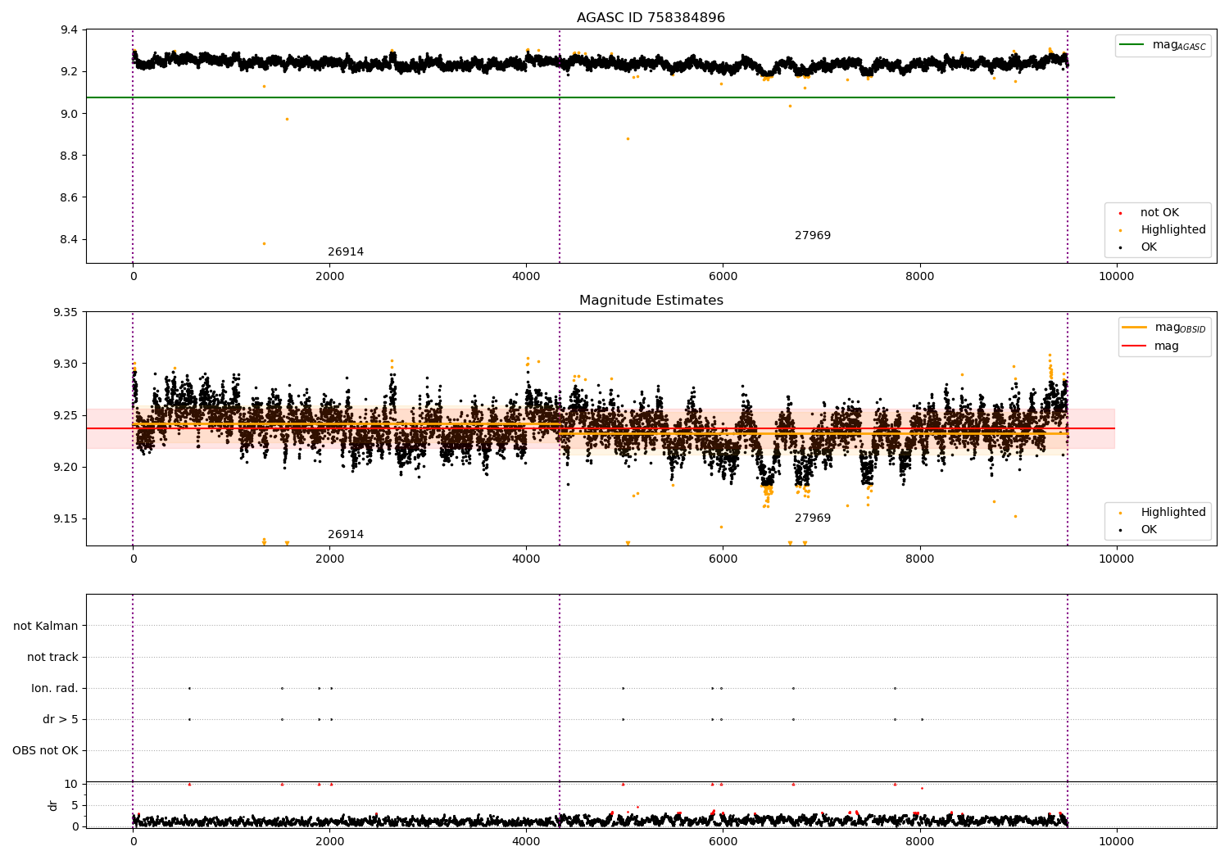
Task: Click y-axis tick "9.20" in middle plot
Action: click(x=66, y=468)
